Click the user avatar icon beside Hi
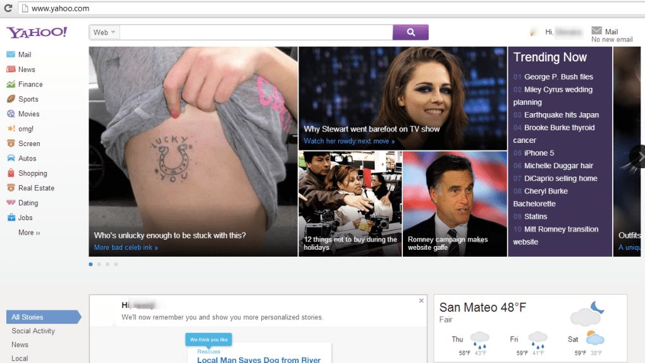The height and width of the screenshot is (363, 645). (x=534, y=32)
